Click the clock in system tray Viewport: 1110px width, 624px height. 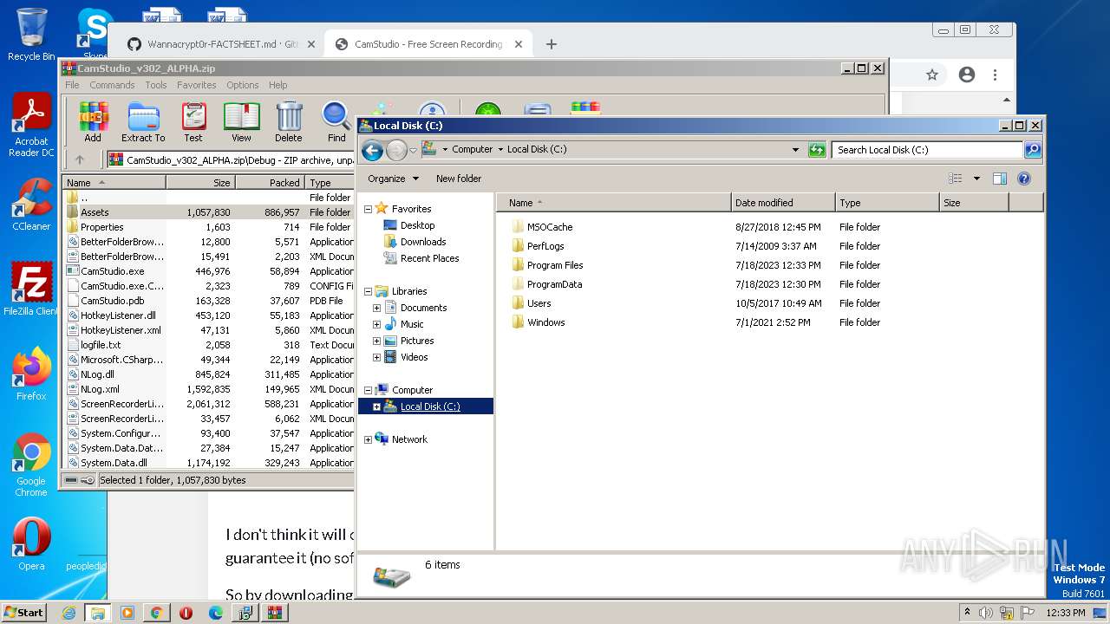coord(1066,613)
